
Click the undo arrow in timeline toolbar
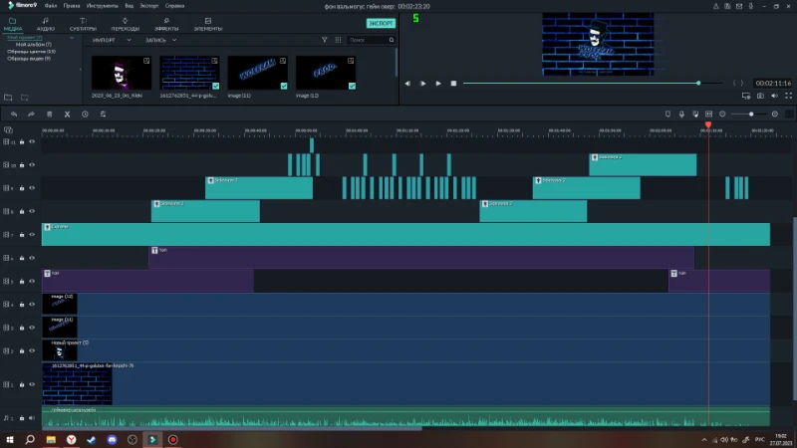[14, 114]
